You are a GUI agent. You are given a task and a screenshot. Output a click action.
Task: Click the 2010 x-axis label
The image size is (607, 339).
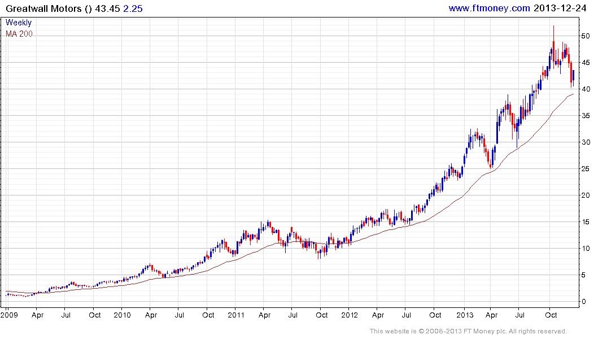(x=123, y=315)
